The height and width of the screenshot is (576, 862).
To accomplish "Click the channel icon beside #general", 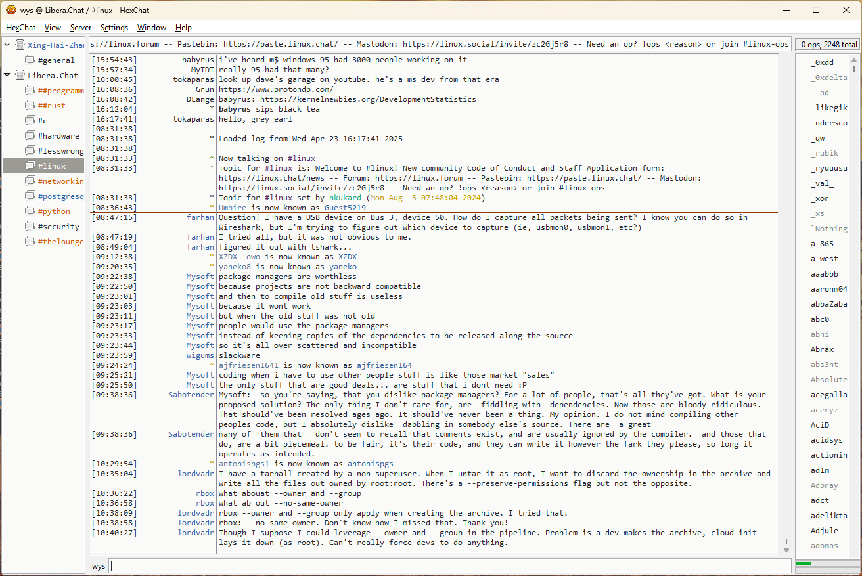I will pyautogui.click(x=30, y=60).
